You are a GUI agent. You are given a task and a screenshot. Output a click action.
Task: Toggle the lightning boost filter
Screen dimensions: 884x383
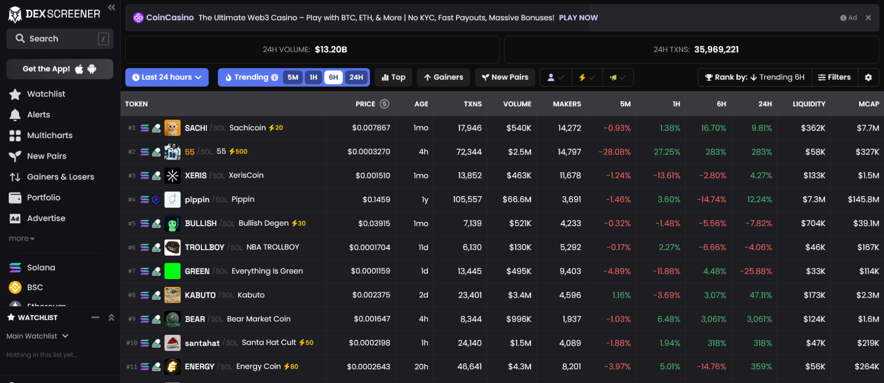tap(587, 77)
